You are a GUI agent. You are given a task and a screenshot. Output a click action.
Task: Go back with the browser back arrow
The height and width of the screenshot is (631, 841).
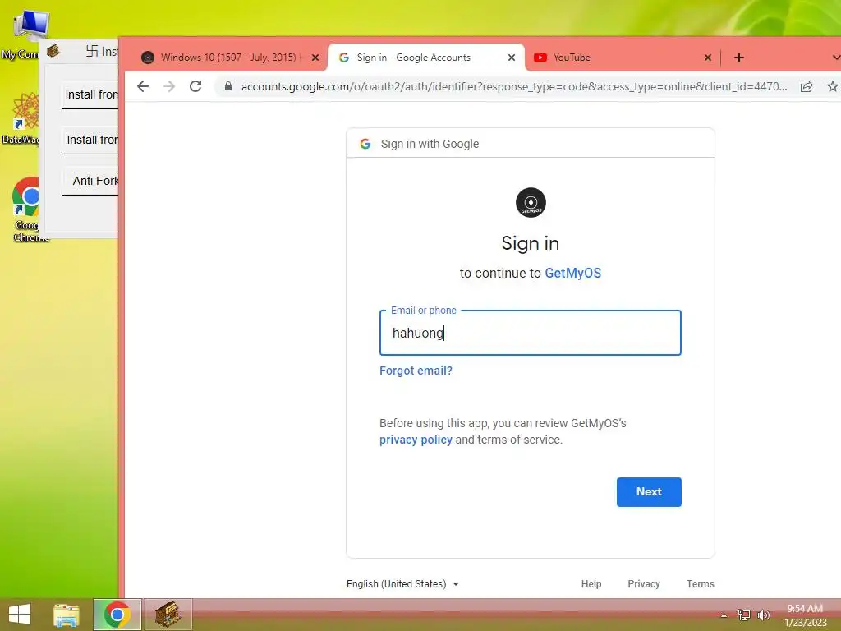[x=143, y=86]
